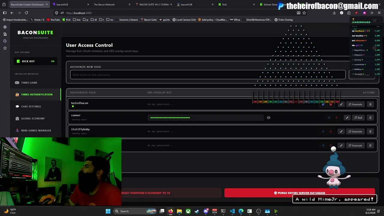Select Tinko Authentication in the sidebar
The width and height of the screenshot is (384, 216).
tap(35, 94)
